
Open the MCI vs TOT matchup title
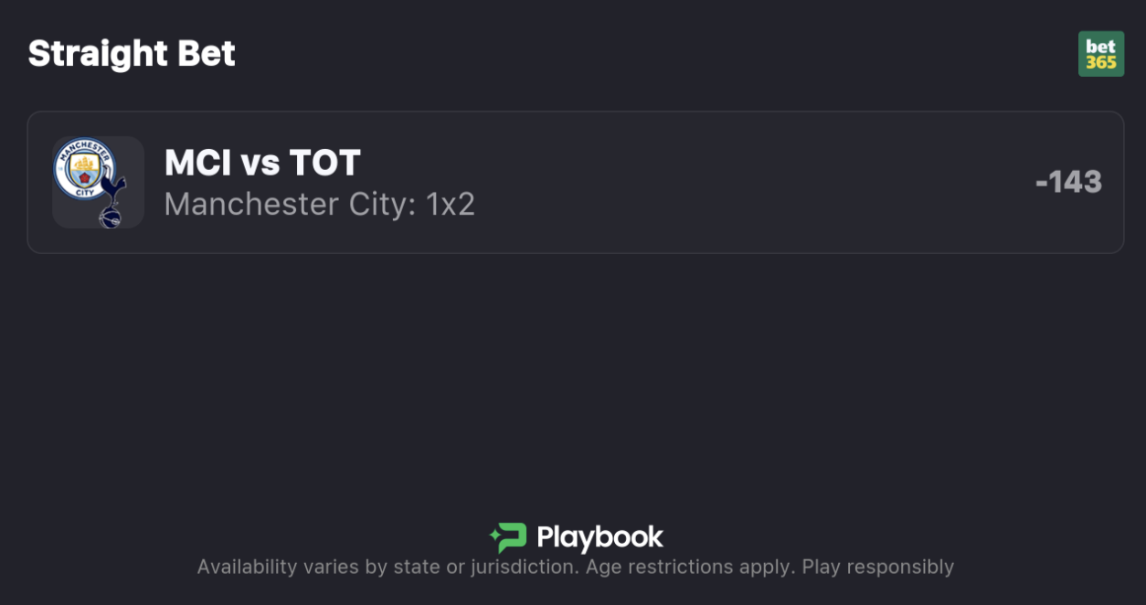click(x=262, y=163)
